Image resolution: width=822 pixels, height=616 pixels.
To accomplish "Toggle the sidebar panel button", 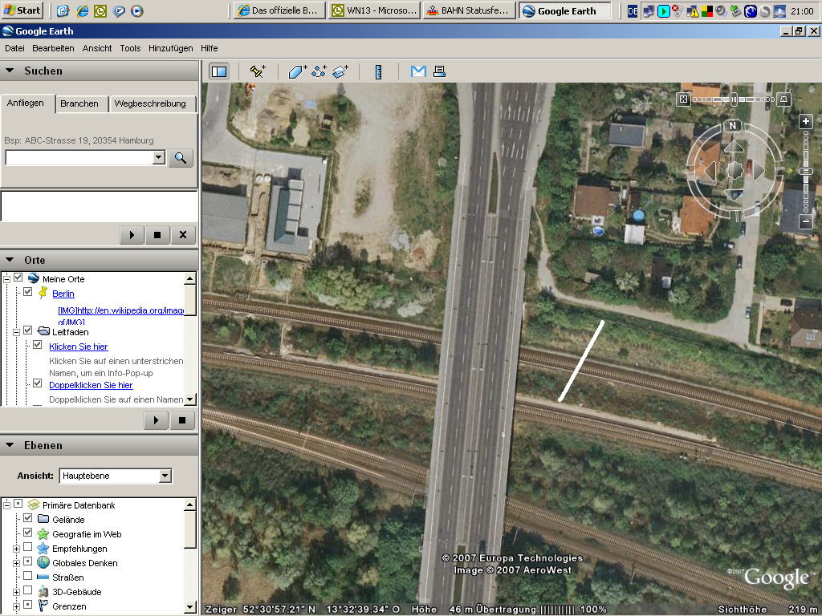I will (x=219, y=71).
